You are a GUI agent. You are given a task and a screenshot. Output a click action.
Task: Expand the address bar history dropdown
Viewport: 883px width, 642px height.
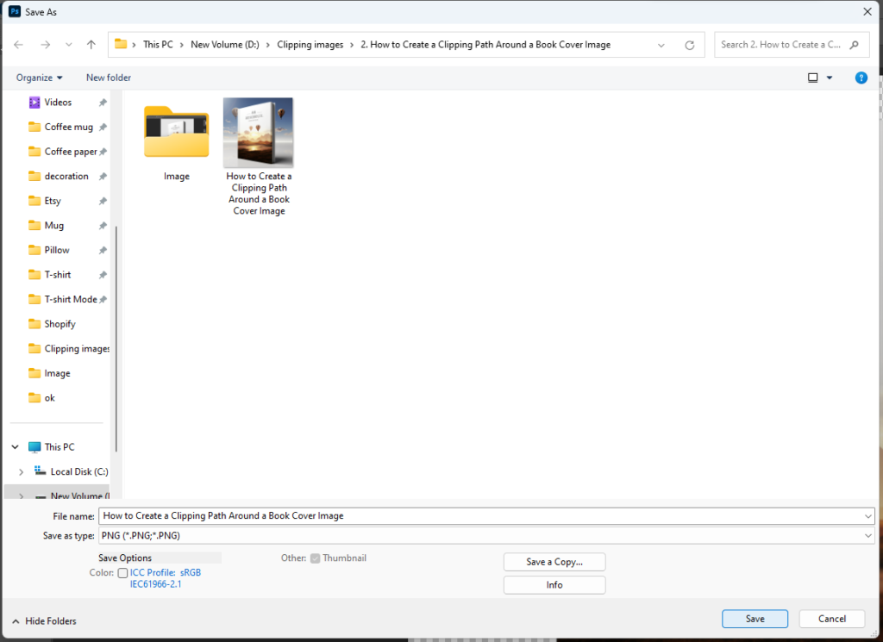pyautogui.click(x=661, y=45)
